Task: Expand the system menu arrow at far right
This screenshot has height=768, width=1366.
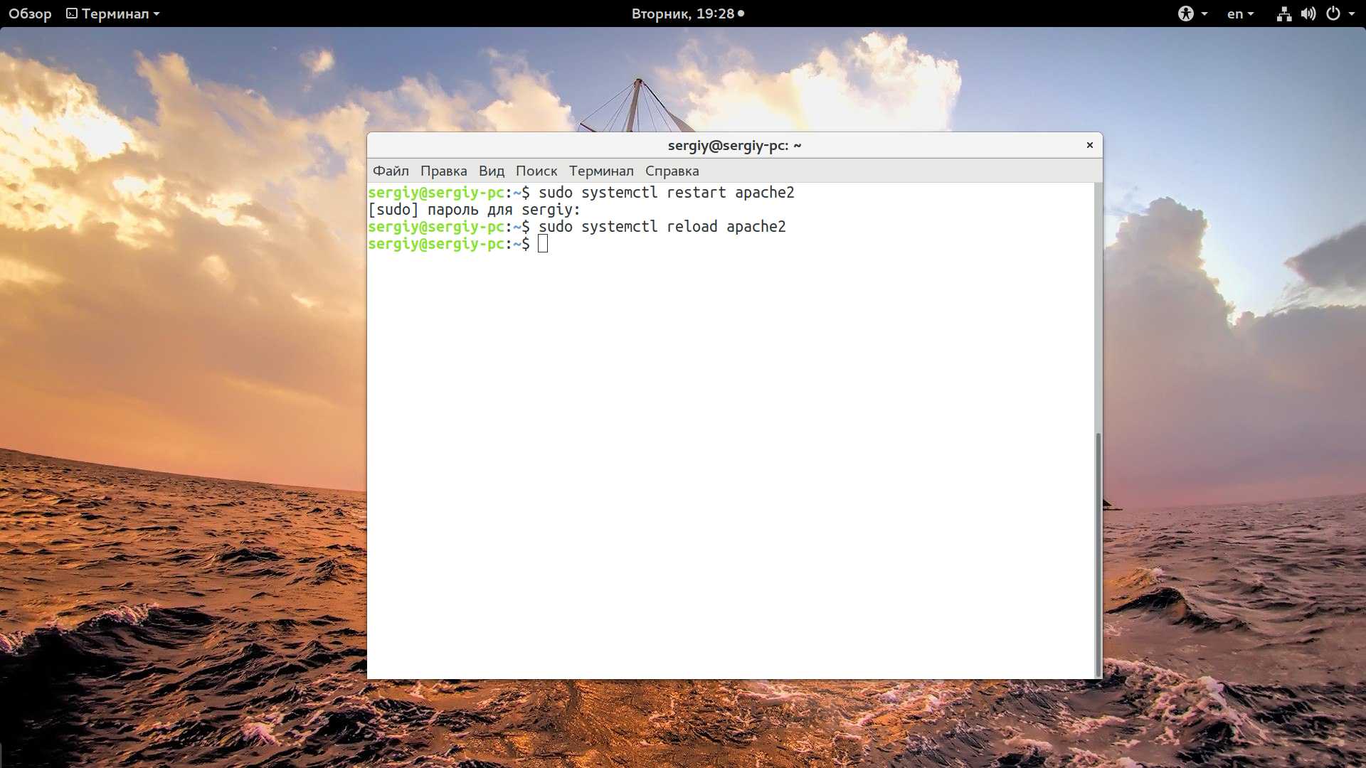Action: pyautogui.click(x=1352, y=14)
